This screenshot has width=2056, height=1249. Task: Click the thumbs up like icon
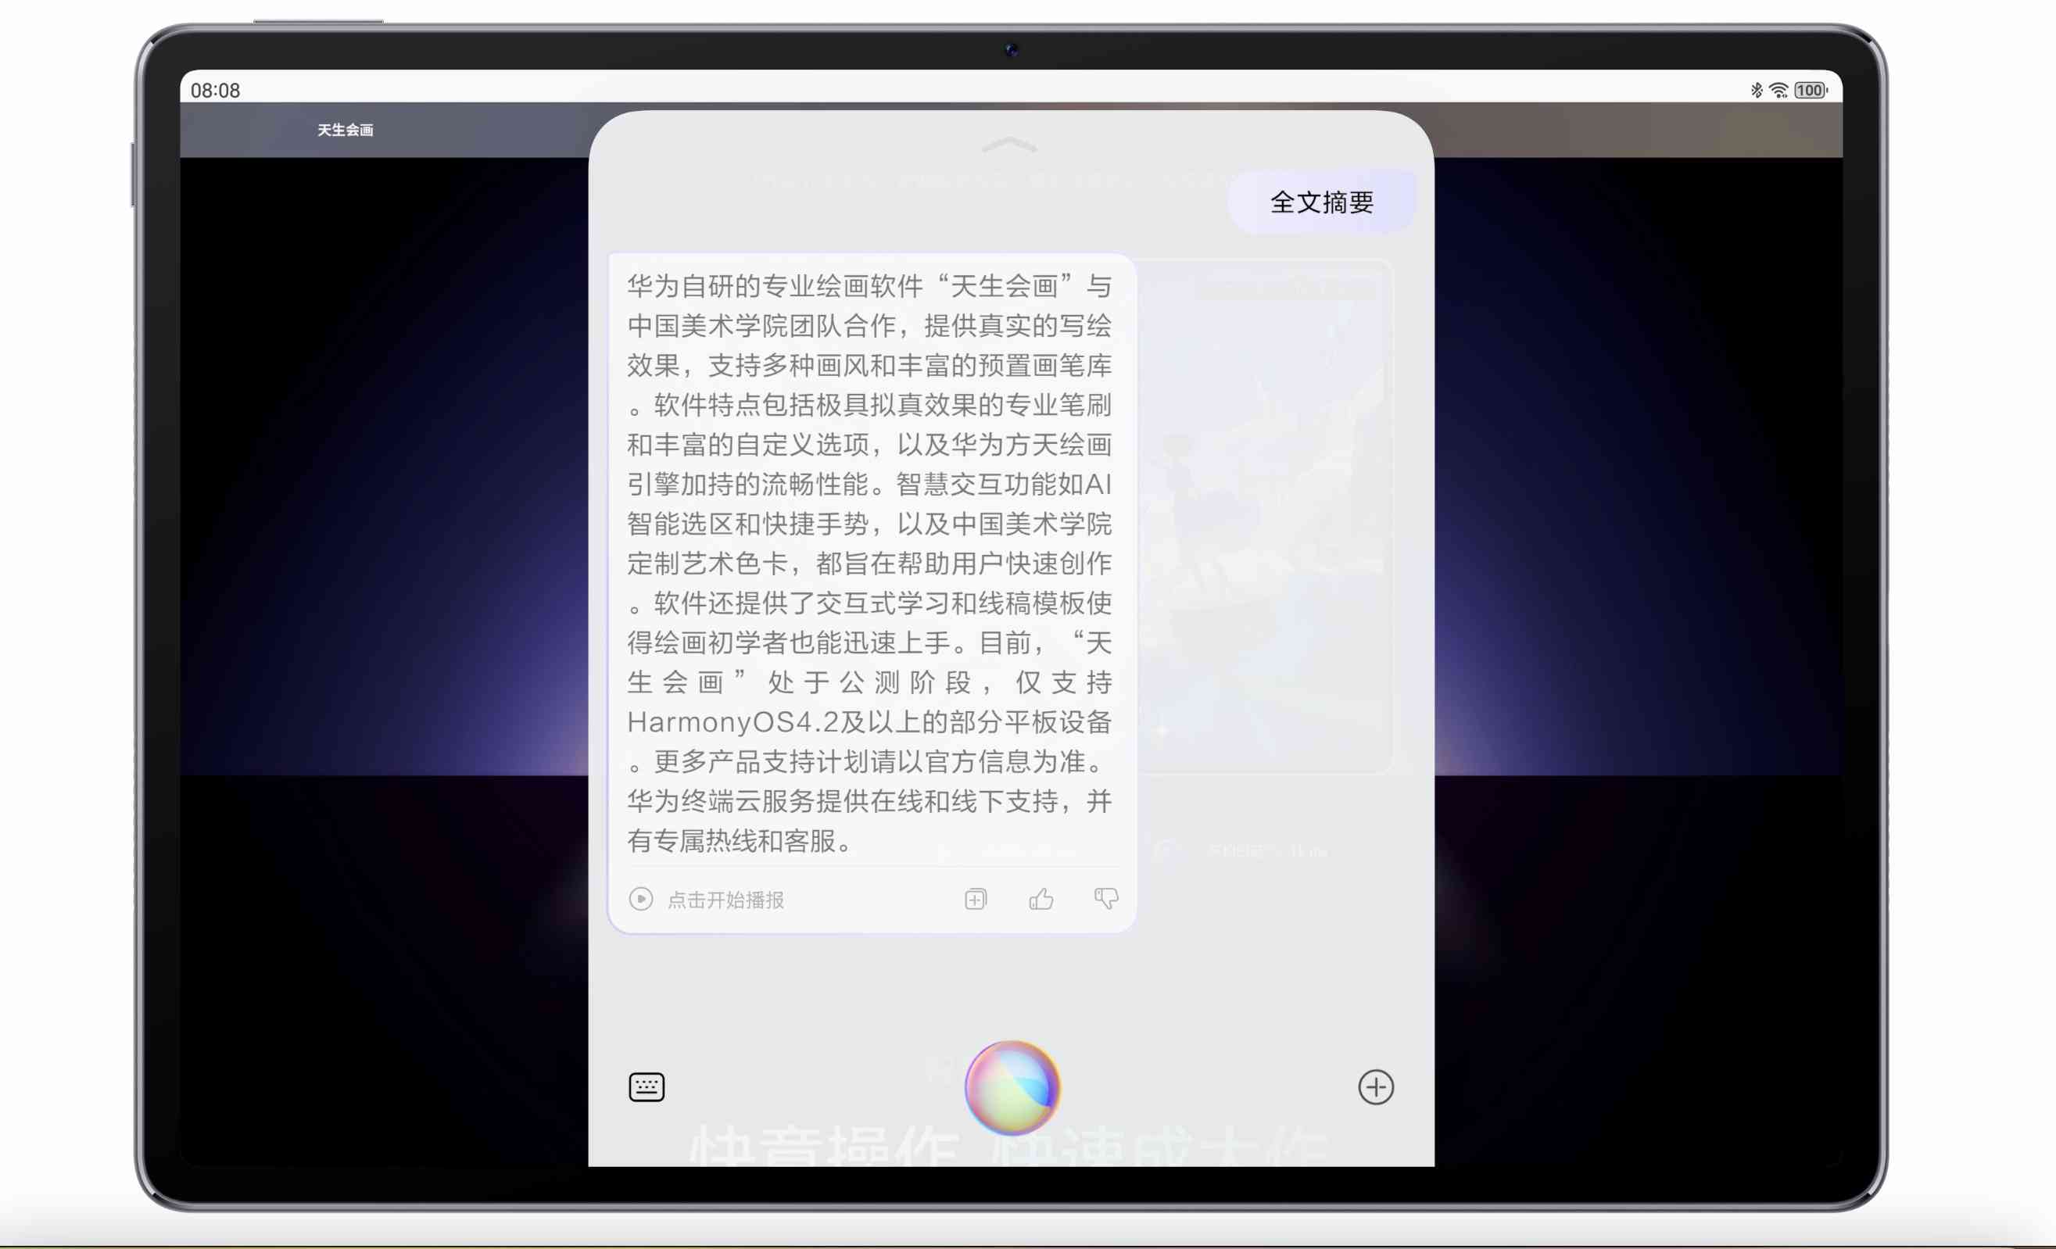click(x=1040, y=898)
